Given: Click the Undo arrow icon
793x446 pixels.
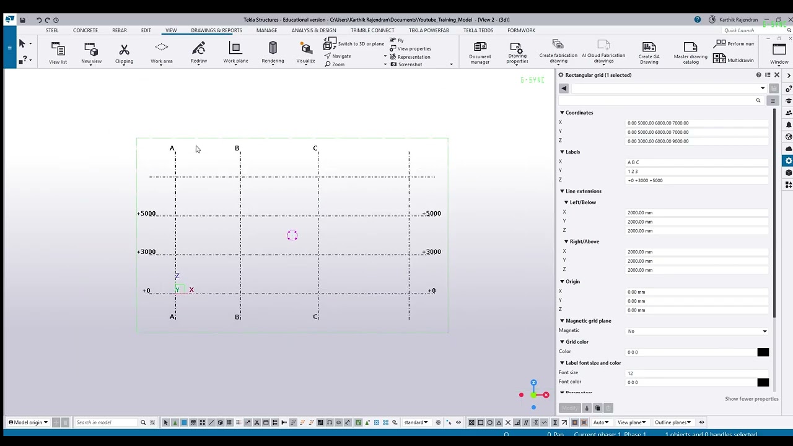Looking at the screenshot, I should (x=39, y=20).
